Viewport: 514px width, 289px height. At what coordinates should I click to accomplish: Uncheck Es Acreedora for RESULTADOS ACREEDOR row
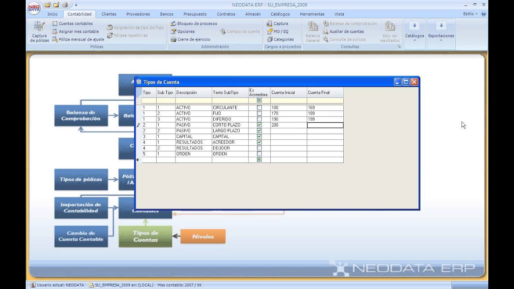(x=259, y=142)
